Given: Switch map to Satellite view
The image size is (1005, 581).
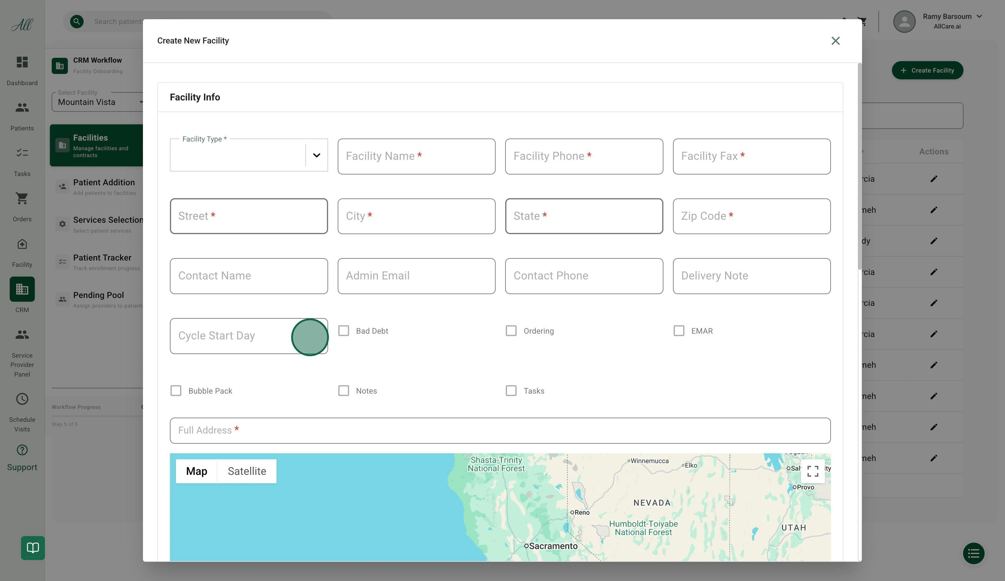Looking at the screenshot, I should pos(247,471).
